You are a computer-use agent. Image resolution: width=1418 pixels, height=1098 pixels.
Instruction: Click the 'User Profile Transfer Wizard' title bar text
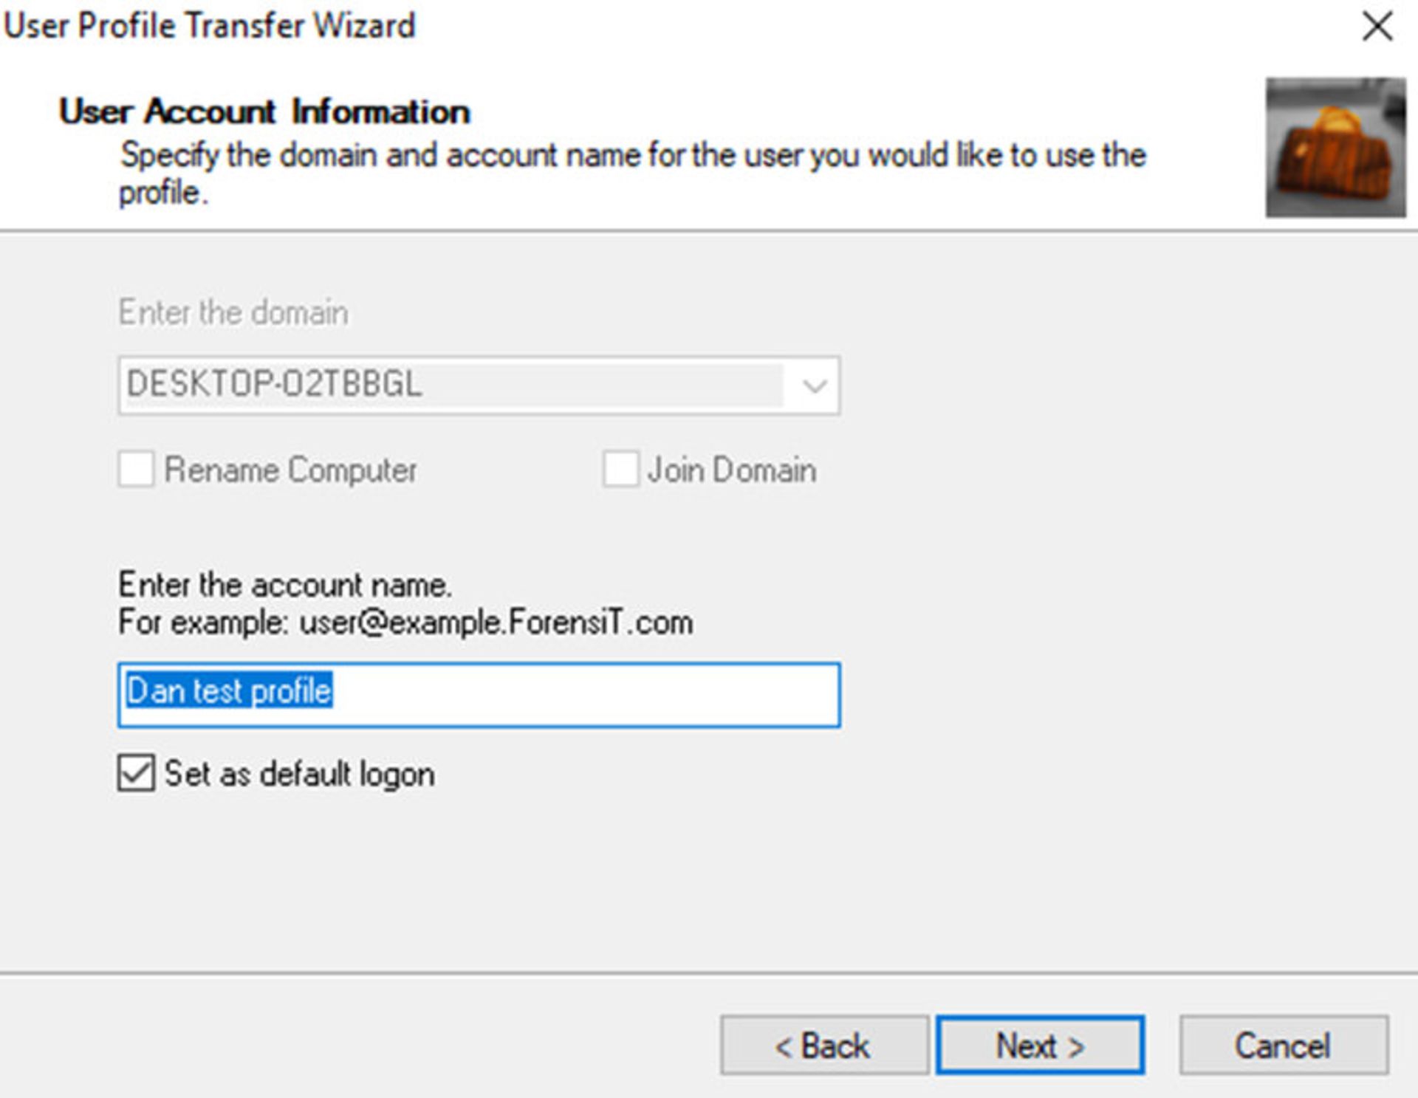coord(210,26)
